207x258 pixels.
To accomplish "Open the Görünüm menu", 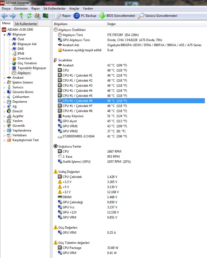I will (x=21, y=9).
